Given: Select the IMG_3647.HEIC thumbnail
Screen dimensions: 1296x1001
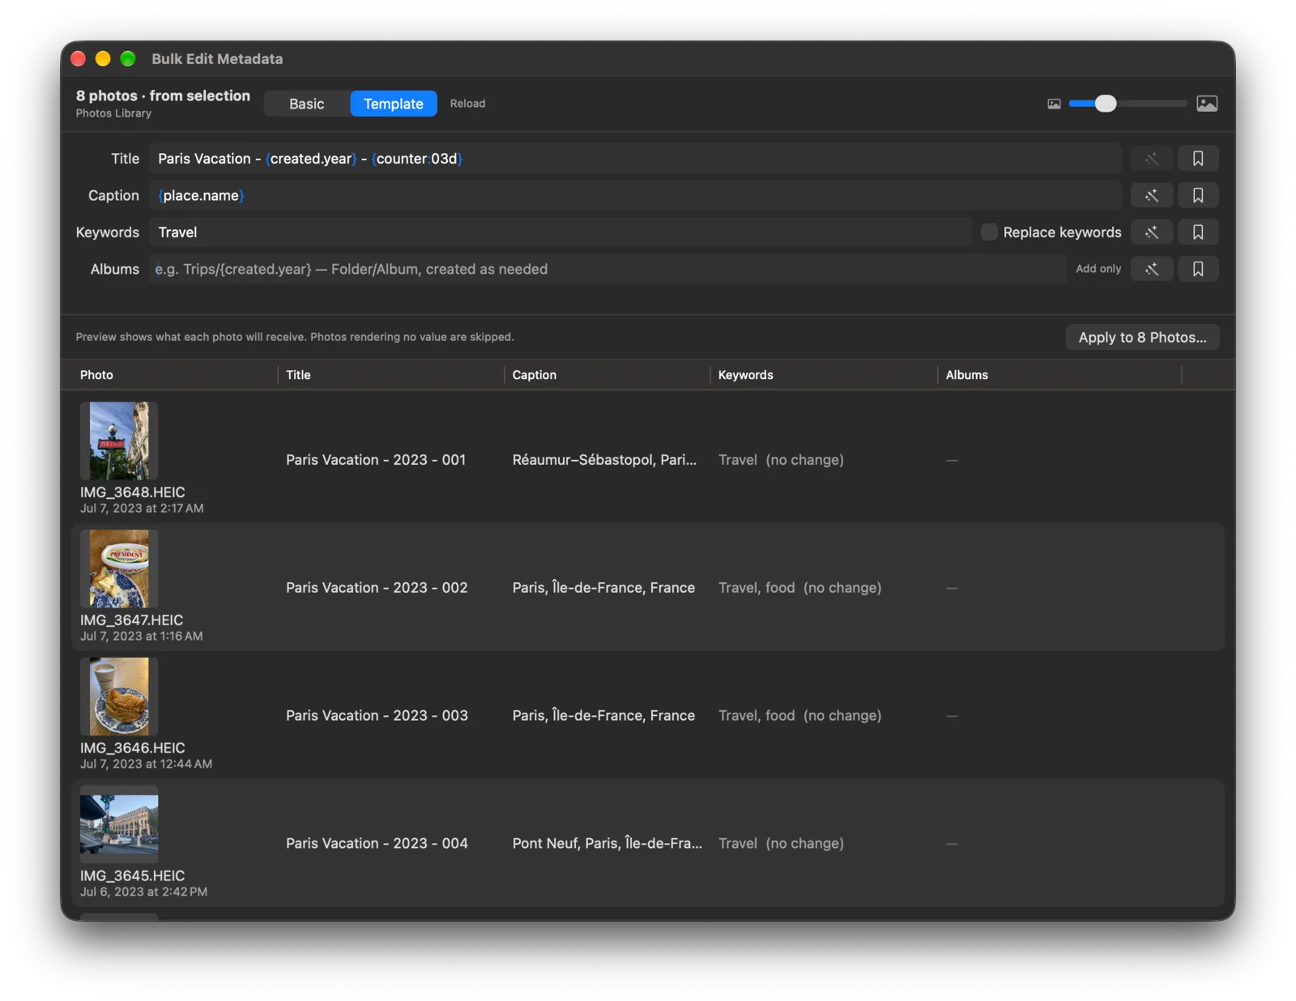Looking at the screenshot, I should (119, 569).
